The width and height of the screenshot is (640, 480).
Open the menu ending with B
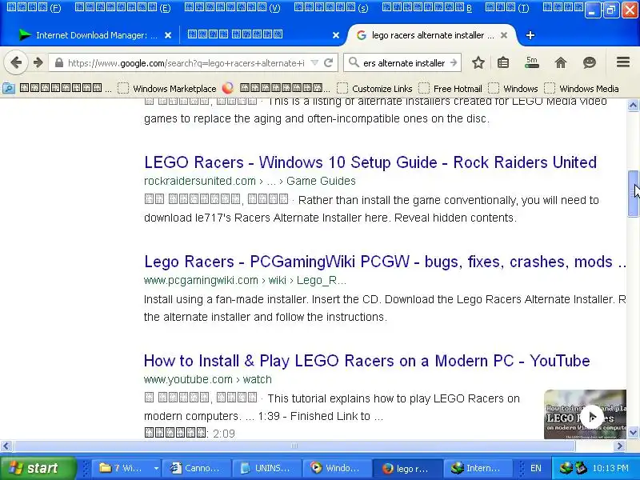(427, 8)
